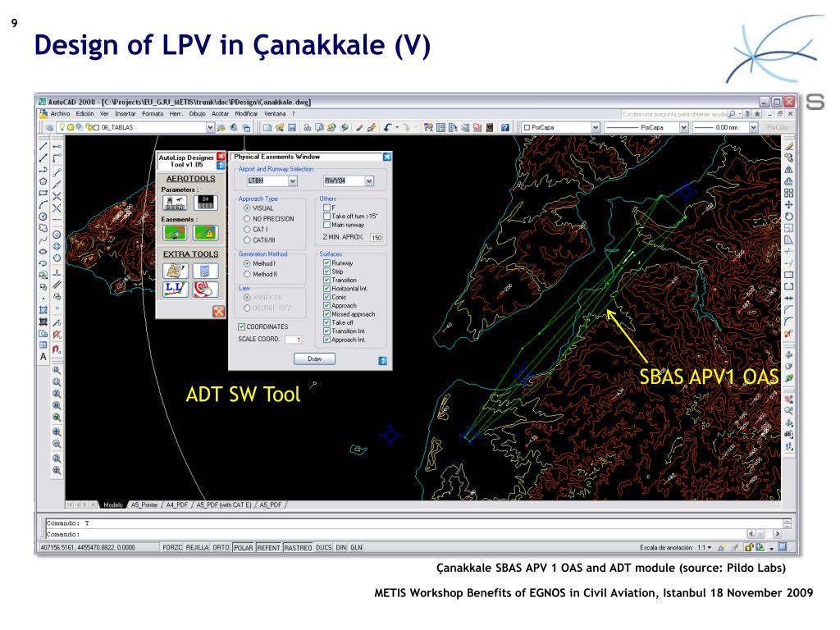840x630 pixels.
Task: Open the PorCapa color dropdown
Action: 596,127
